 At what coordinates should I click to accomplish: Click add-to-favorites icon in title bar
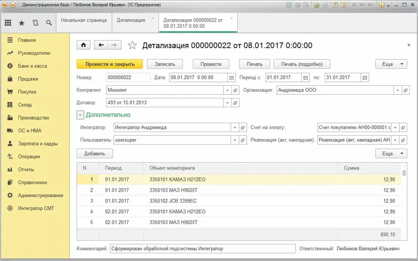click(316, 5)
